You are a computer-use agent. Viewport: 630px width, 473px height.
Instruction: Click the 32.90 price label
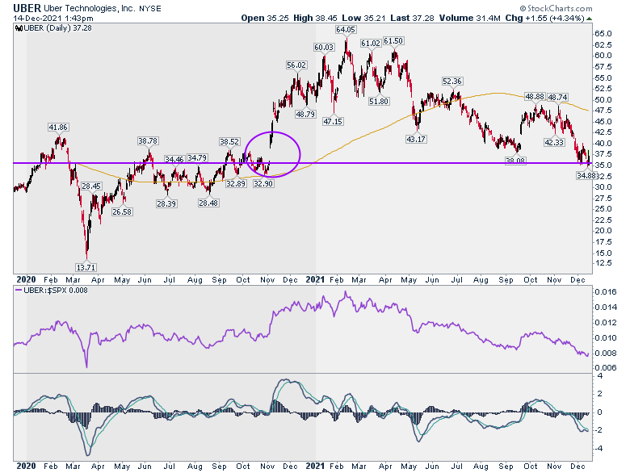click(263, 183)
